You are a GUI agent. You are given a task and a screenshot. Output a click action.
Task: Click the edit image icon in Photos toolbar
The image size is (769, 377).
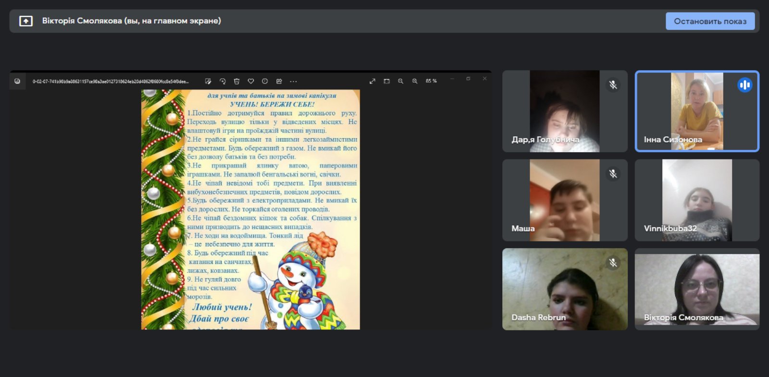point(208,81)
